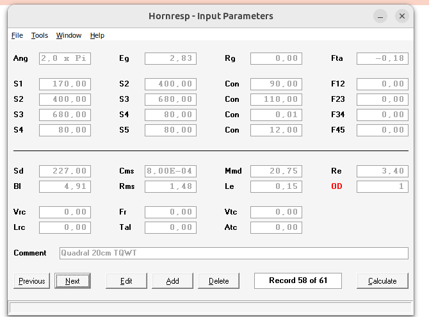Open the Tools menu
This screenshot has height=317, width=429.
(x=39, y=36)
